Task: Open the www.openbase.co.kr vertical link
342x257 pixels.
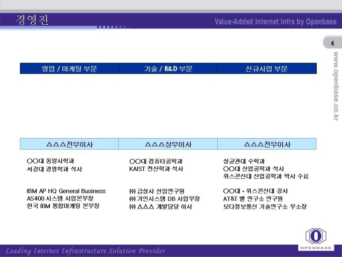Action: pos(335,86)
